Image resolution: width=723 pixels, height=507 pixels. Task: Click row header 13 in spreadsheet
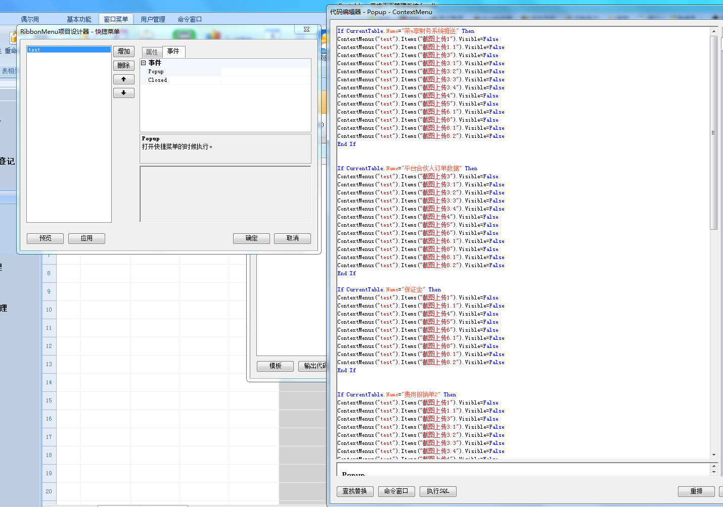[x=49, y=364]
